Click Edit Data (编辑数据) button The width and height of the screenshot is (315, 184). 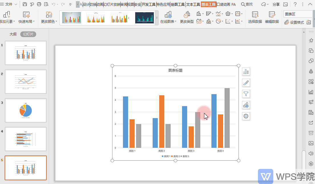(272, 17)
